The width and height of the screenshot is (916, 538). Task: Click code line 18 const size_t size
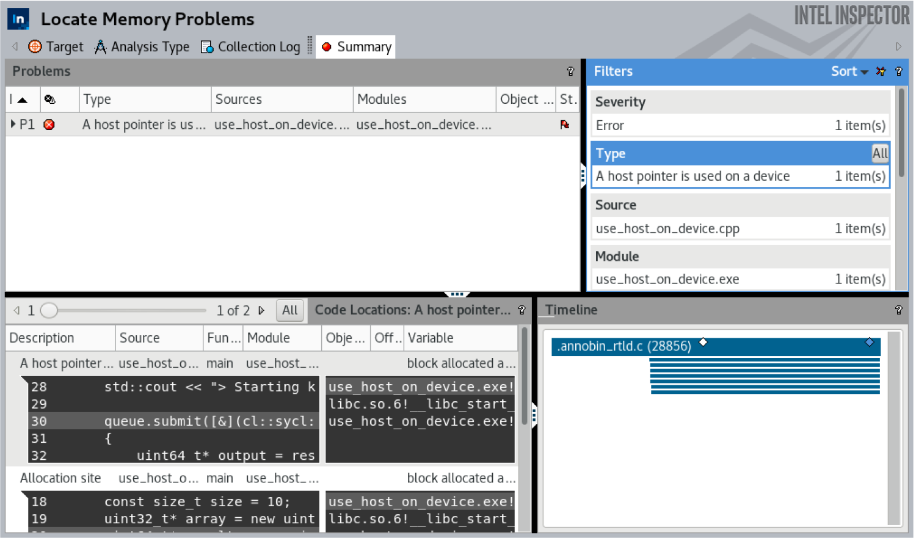(174, 502)
